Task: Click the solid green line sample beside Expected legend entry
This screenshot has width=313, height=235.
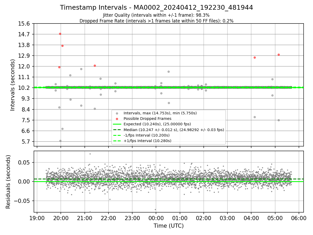Action: click(117, 124)
